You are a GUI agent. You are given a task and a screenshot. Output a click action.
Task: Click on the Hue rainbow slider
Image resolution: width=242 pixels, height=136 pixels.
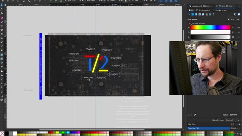click(x=211, y=28)
